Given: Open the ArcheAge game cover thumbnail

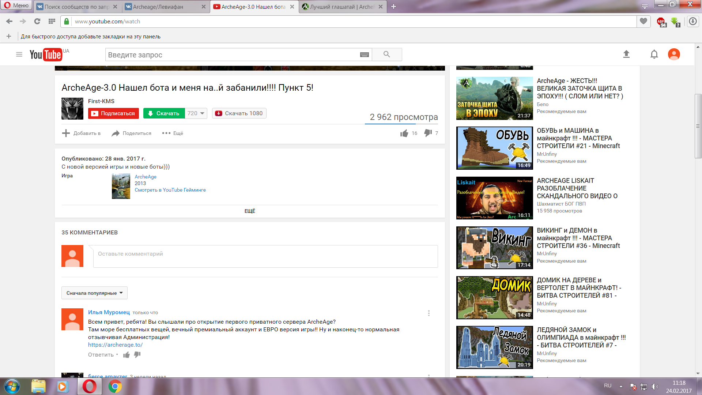Looking at the screenshot, I should [121, 186].
